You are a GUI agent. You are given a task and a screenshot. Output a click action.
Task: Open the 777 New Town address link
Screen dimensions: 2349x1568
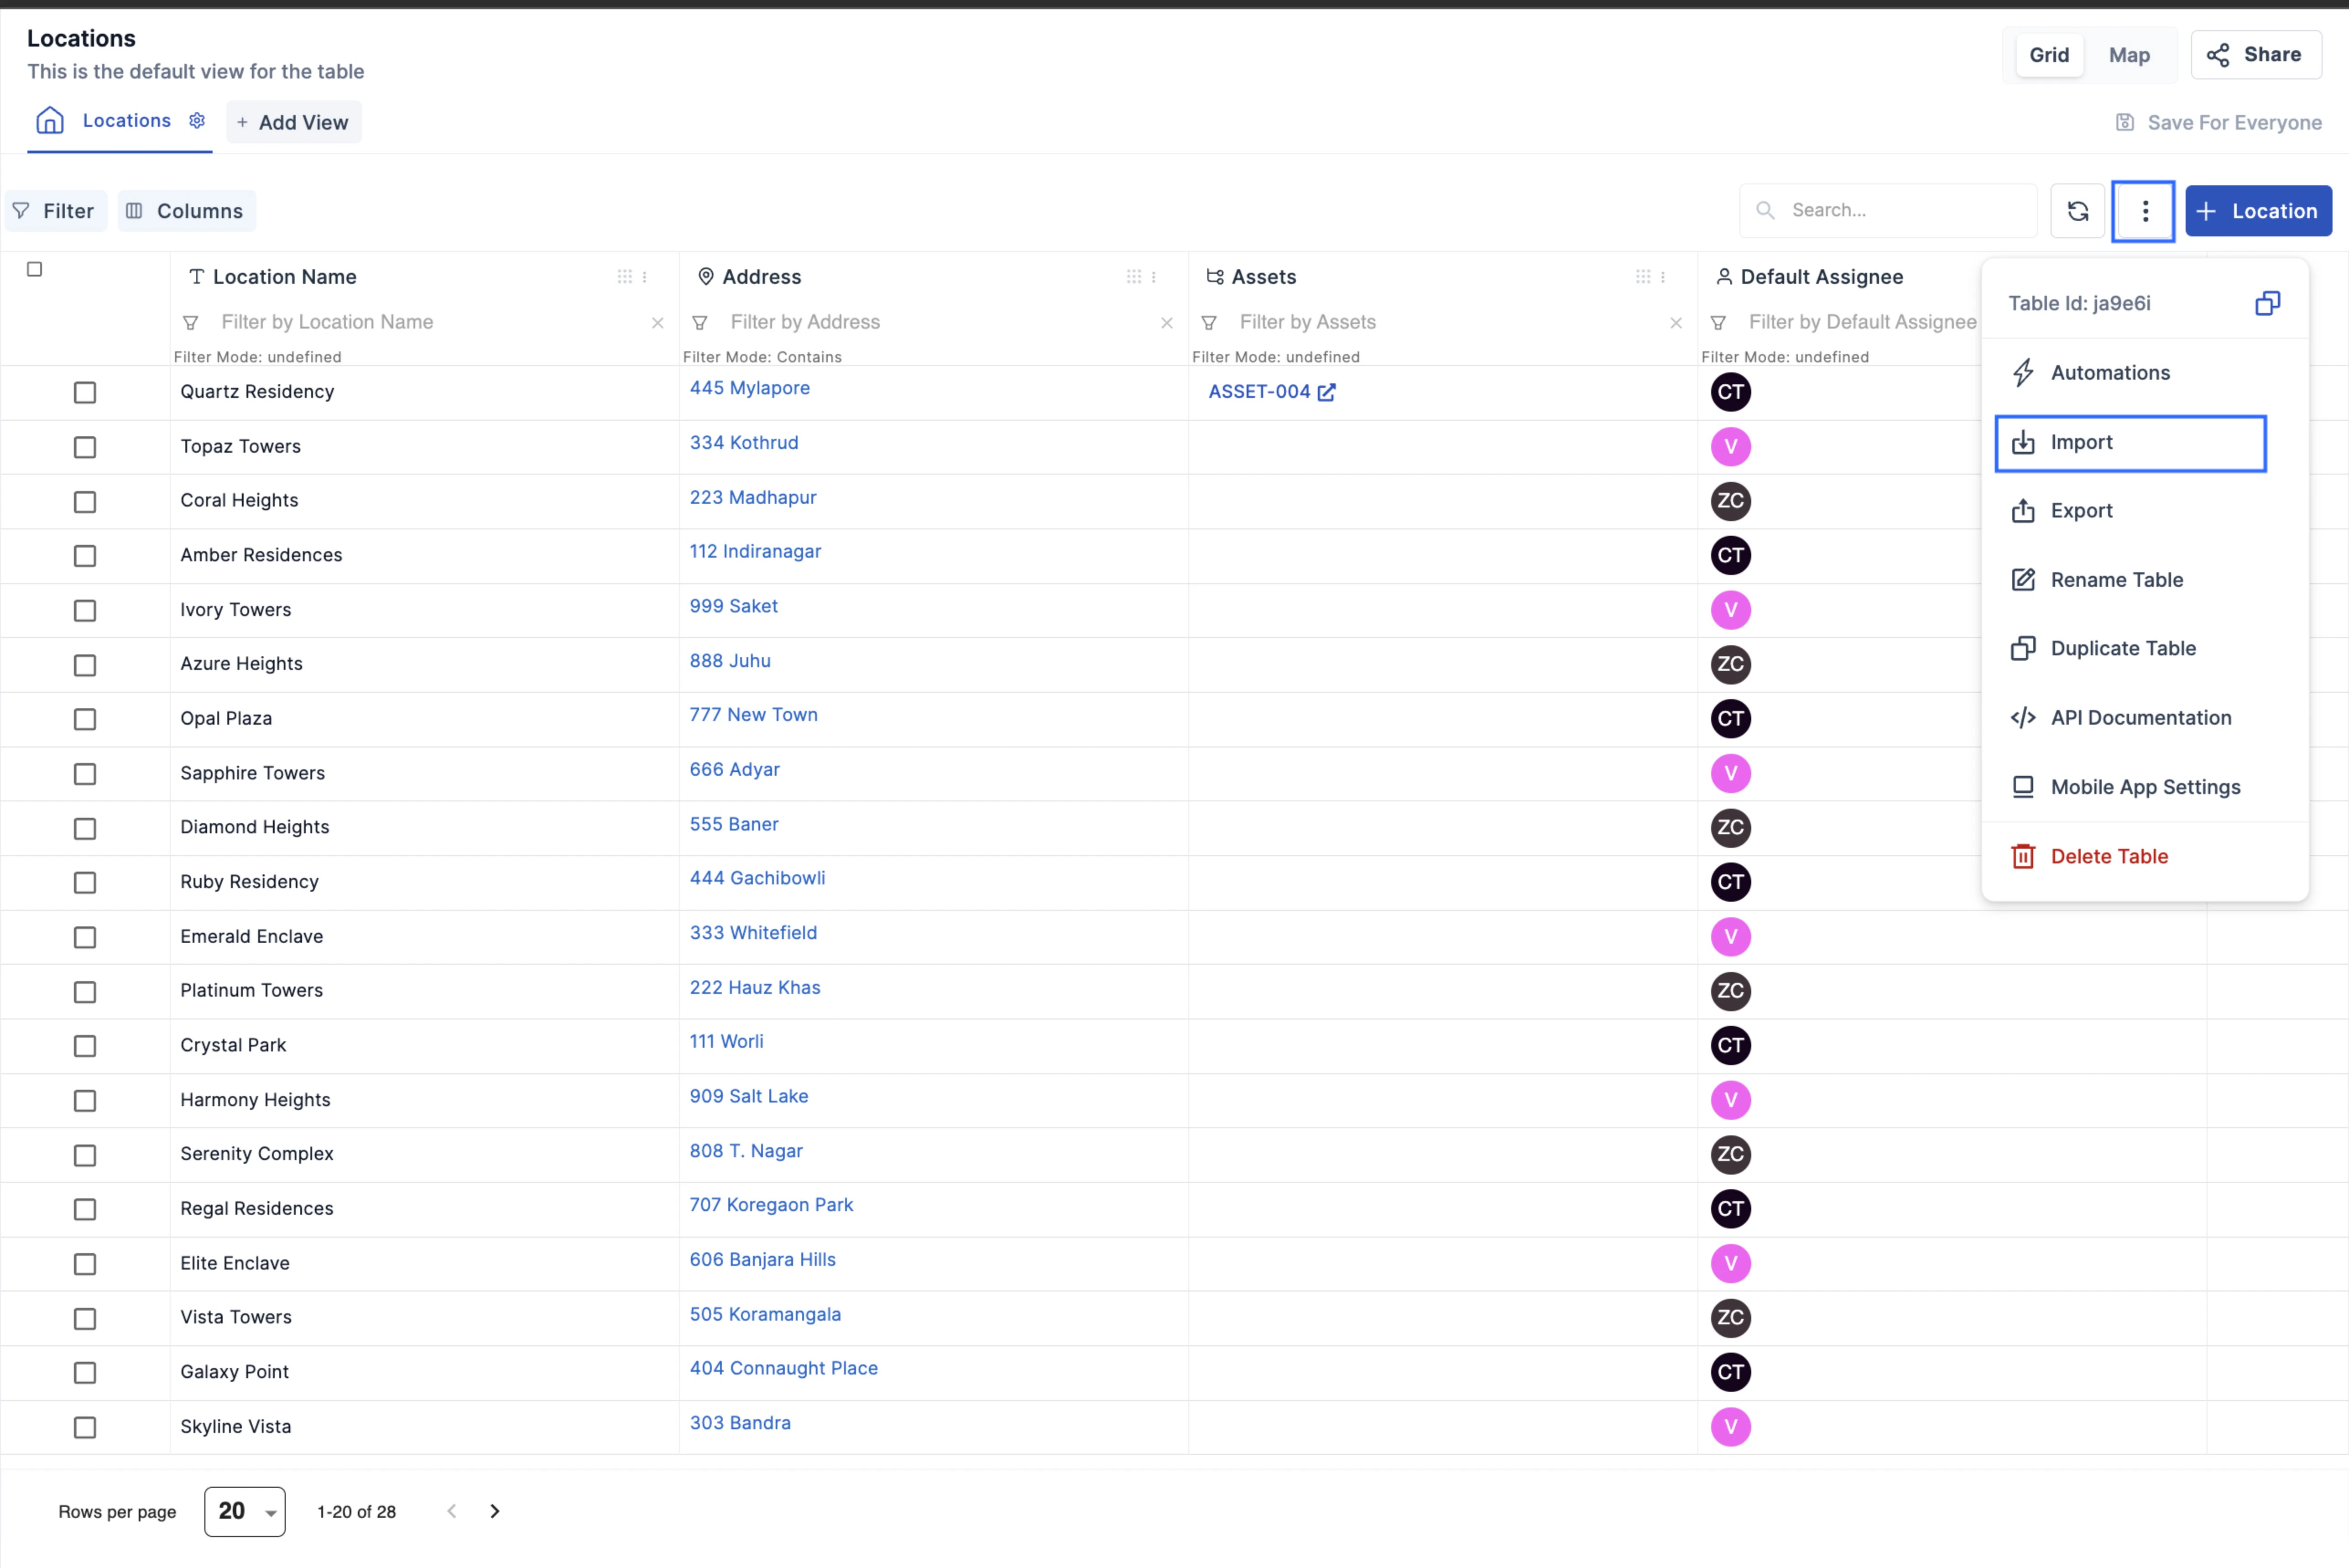coord(753,715)
